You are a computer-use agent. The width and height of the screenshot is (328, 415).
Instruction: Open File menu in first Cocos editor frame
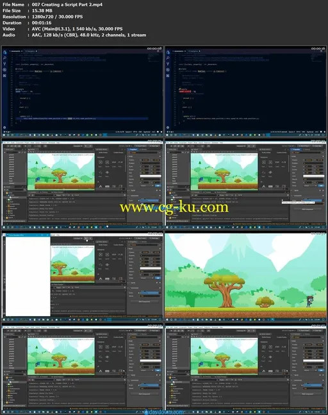[4, 142]
